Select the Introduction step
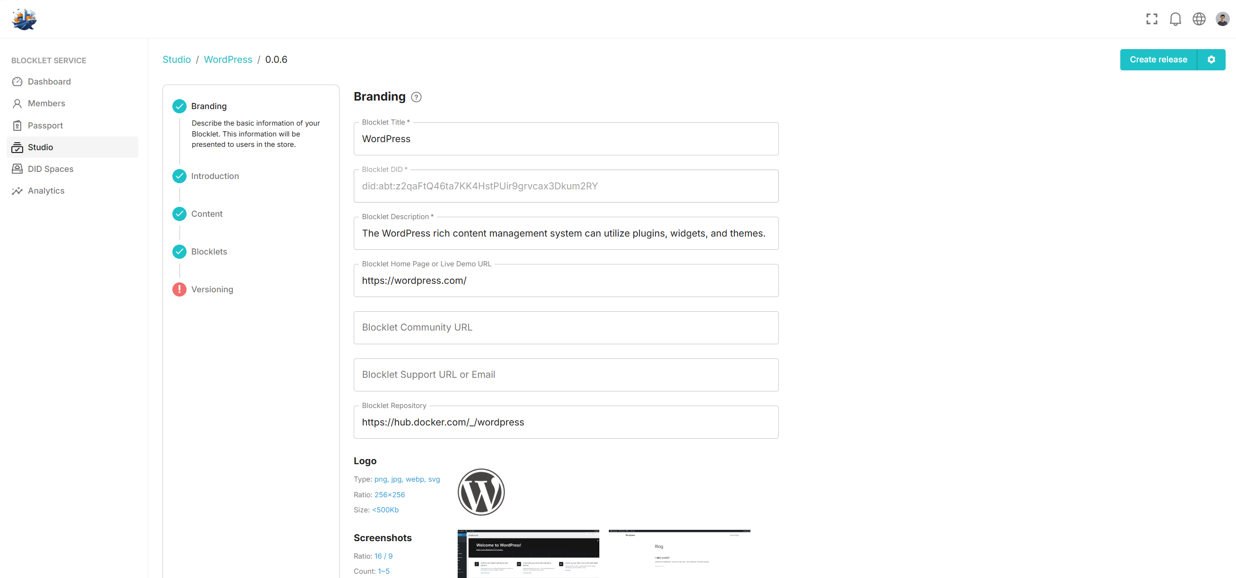Image resolution: width=1236 pixels, height=578 pixels. (x=214, y=176)
